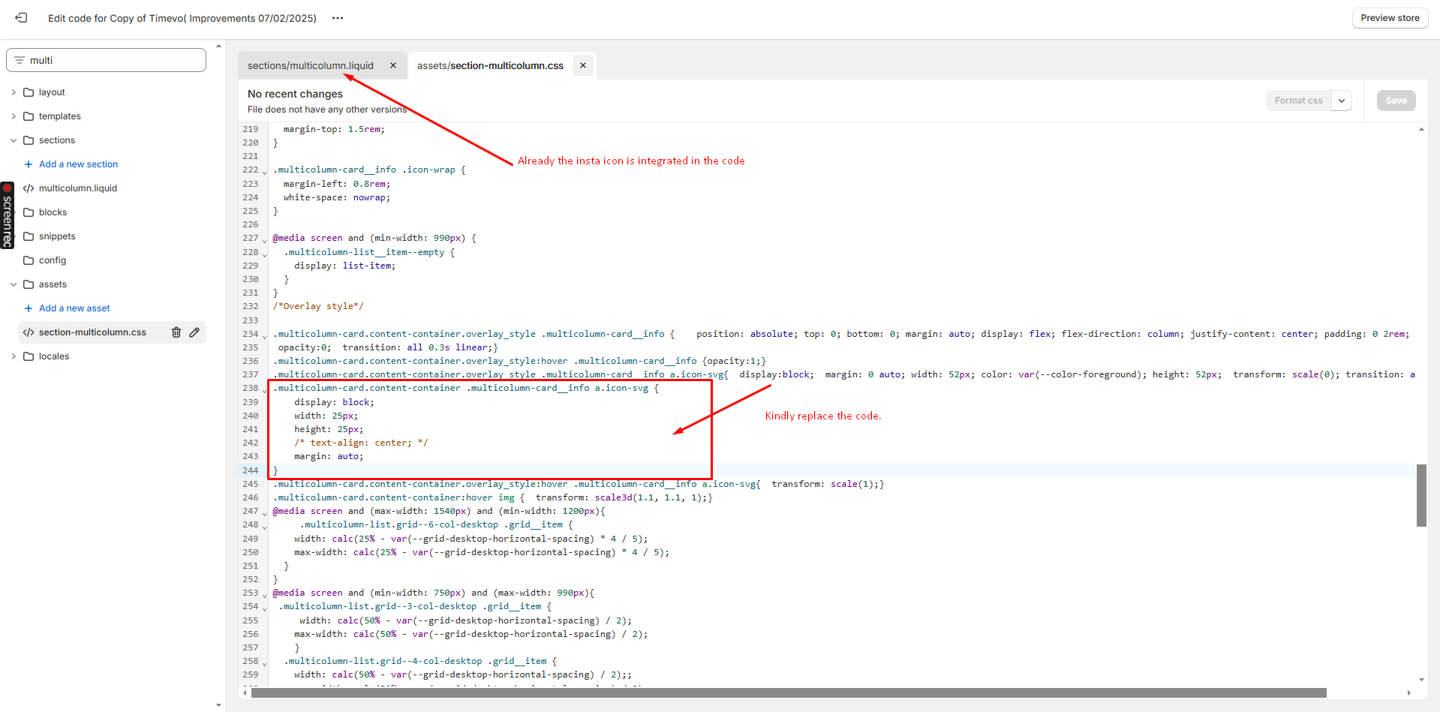1440x712 pixels.
Task: Click the sidebar scroll up arrow
Action: click(x=218, y=47)
